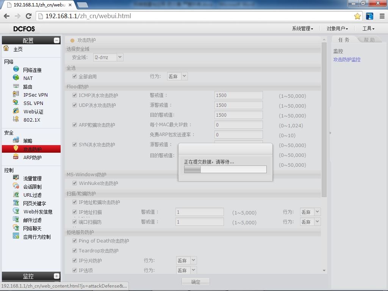This screenshot has width=388, height=291.
Task: Toggle Teardrop攻击防护 checkbox
Action: 75,250
